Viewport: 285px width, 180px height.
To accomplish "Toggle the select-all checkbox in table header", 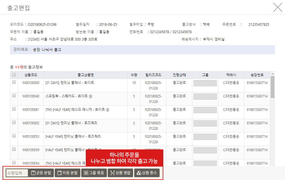I will click(14, 75).
